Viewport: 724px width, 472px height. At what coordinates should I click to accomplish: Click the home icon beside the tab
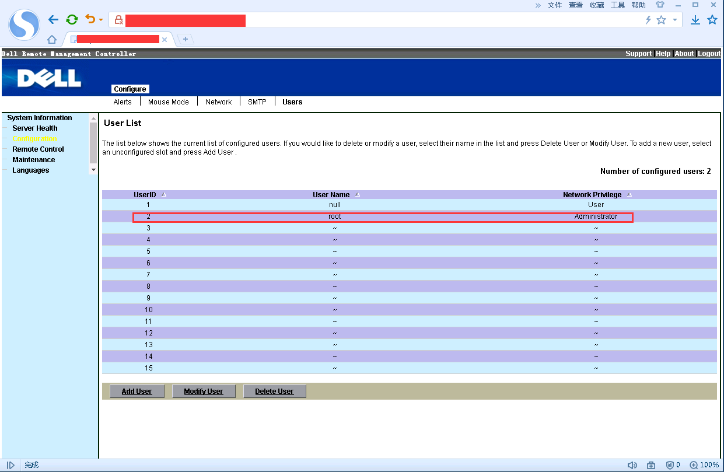click(52, 40)
